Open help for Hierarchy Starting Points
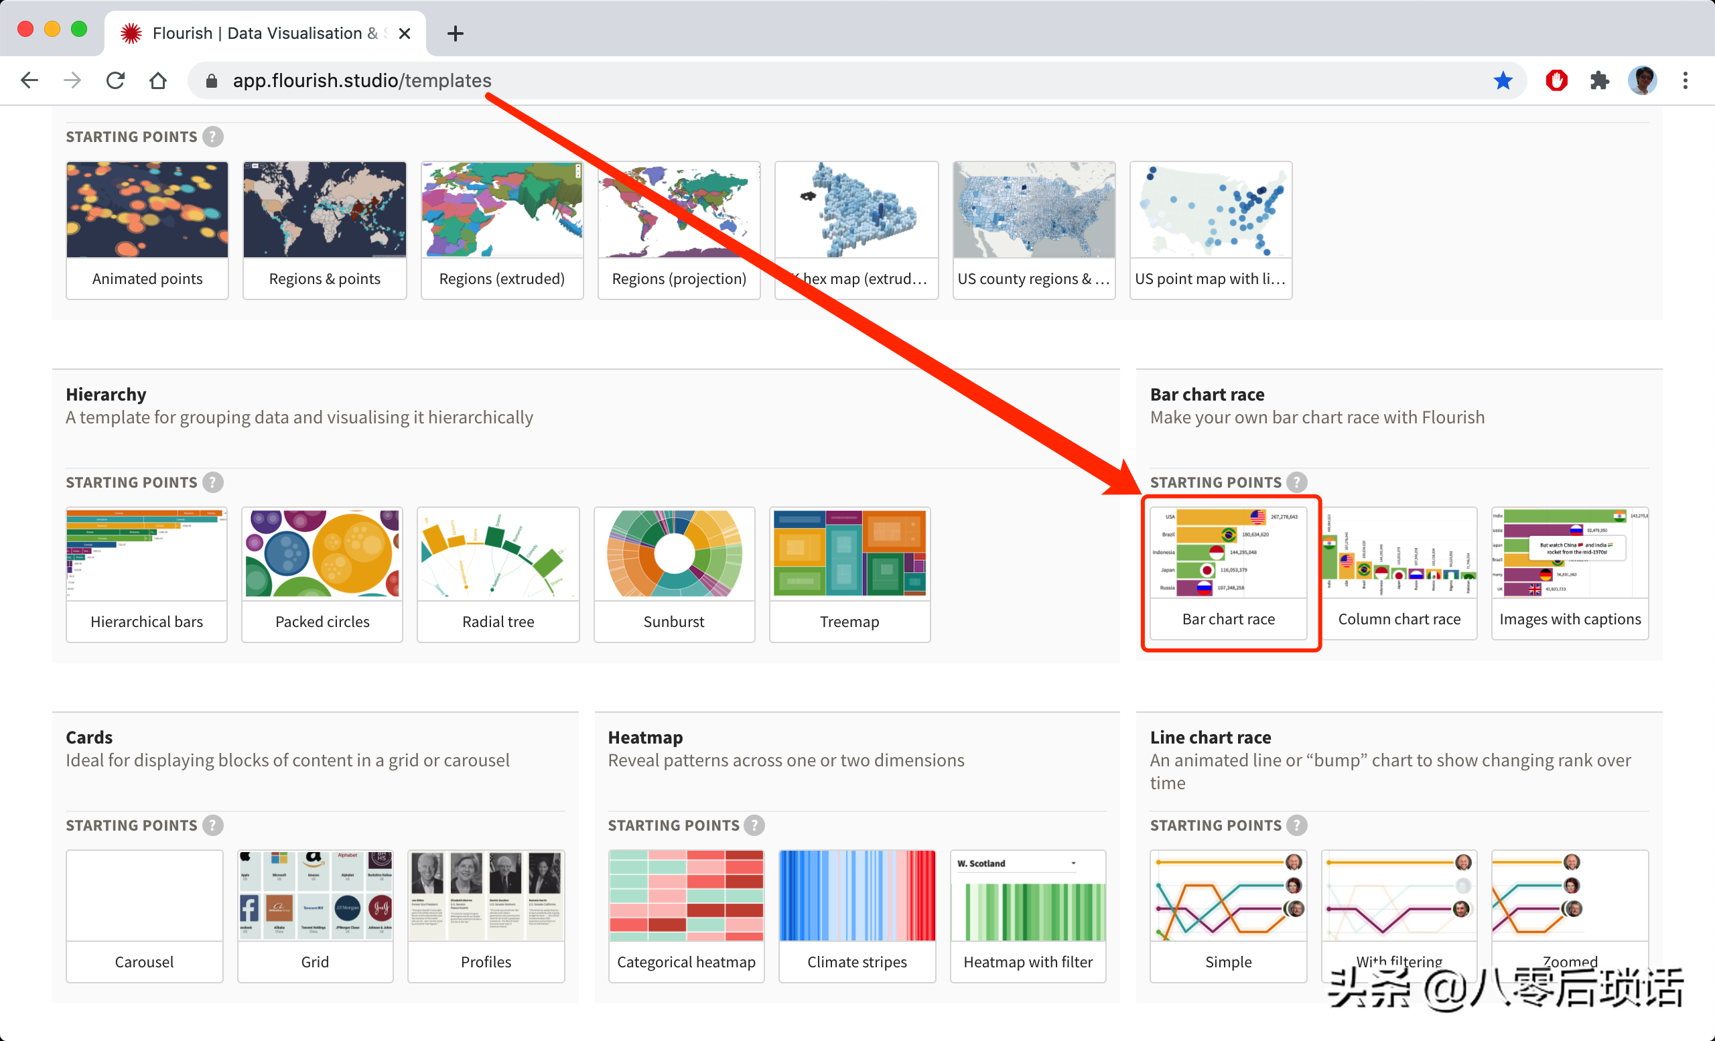Screen dimensions: 1715x1041 (x=213, y=482)
